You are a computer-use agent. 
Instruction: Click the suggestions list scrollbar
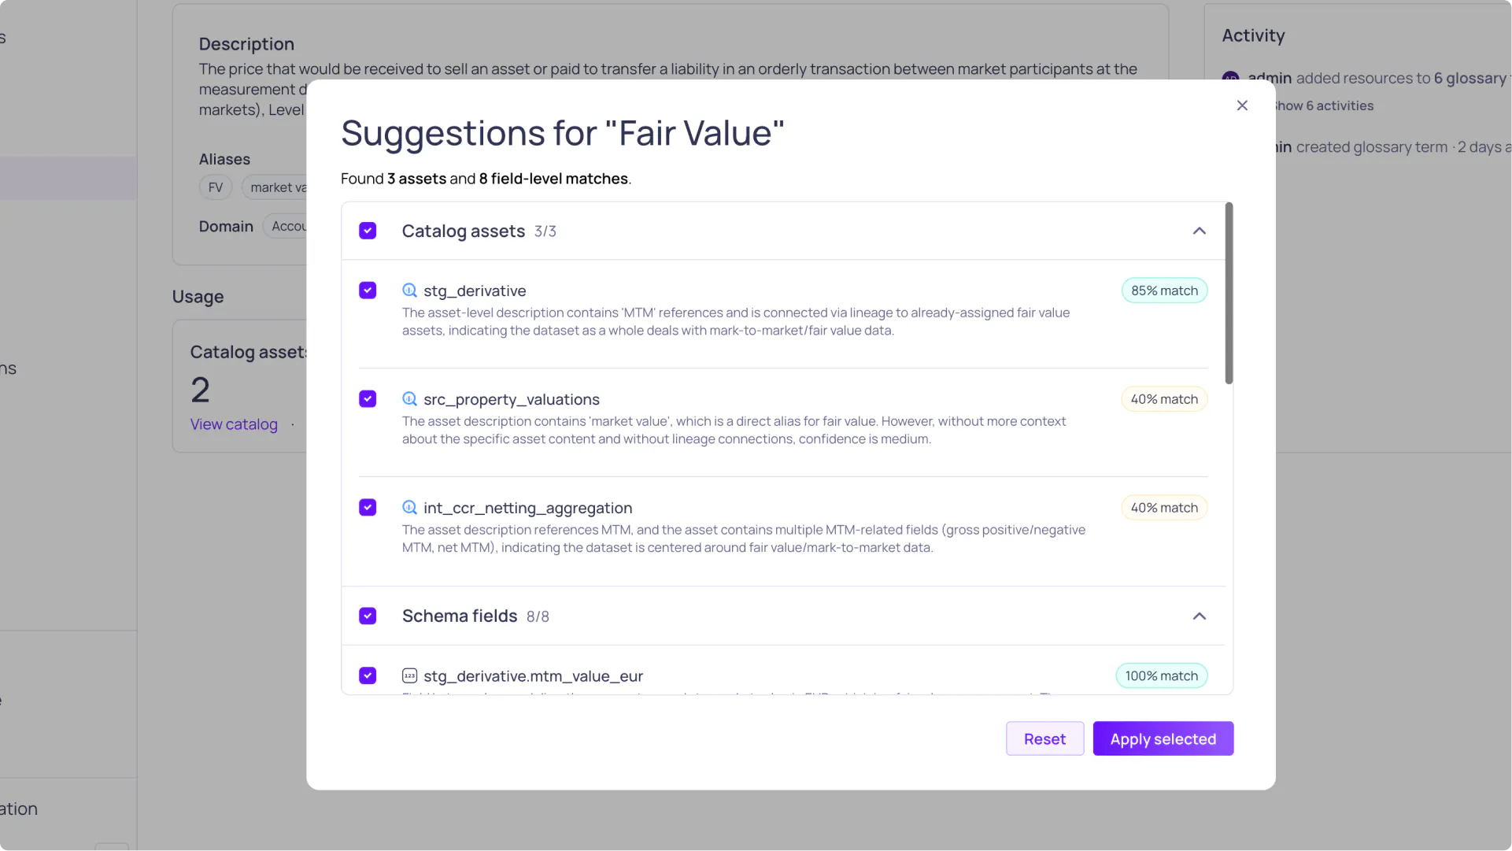click(x=1229, y=293)
